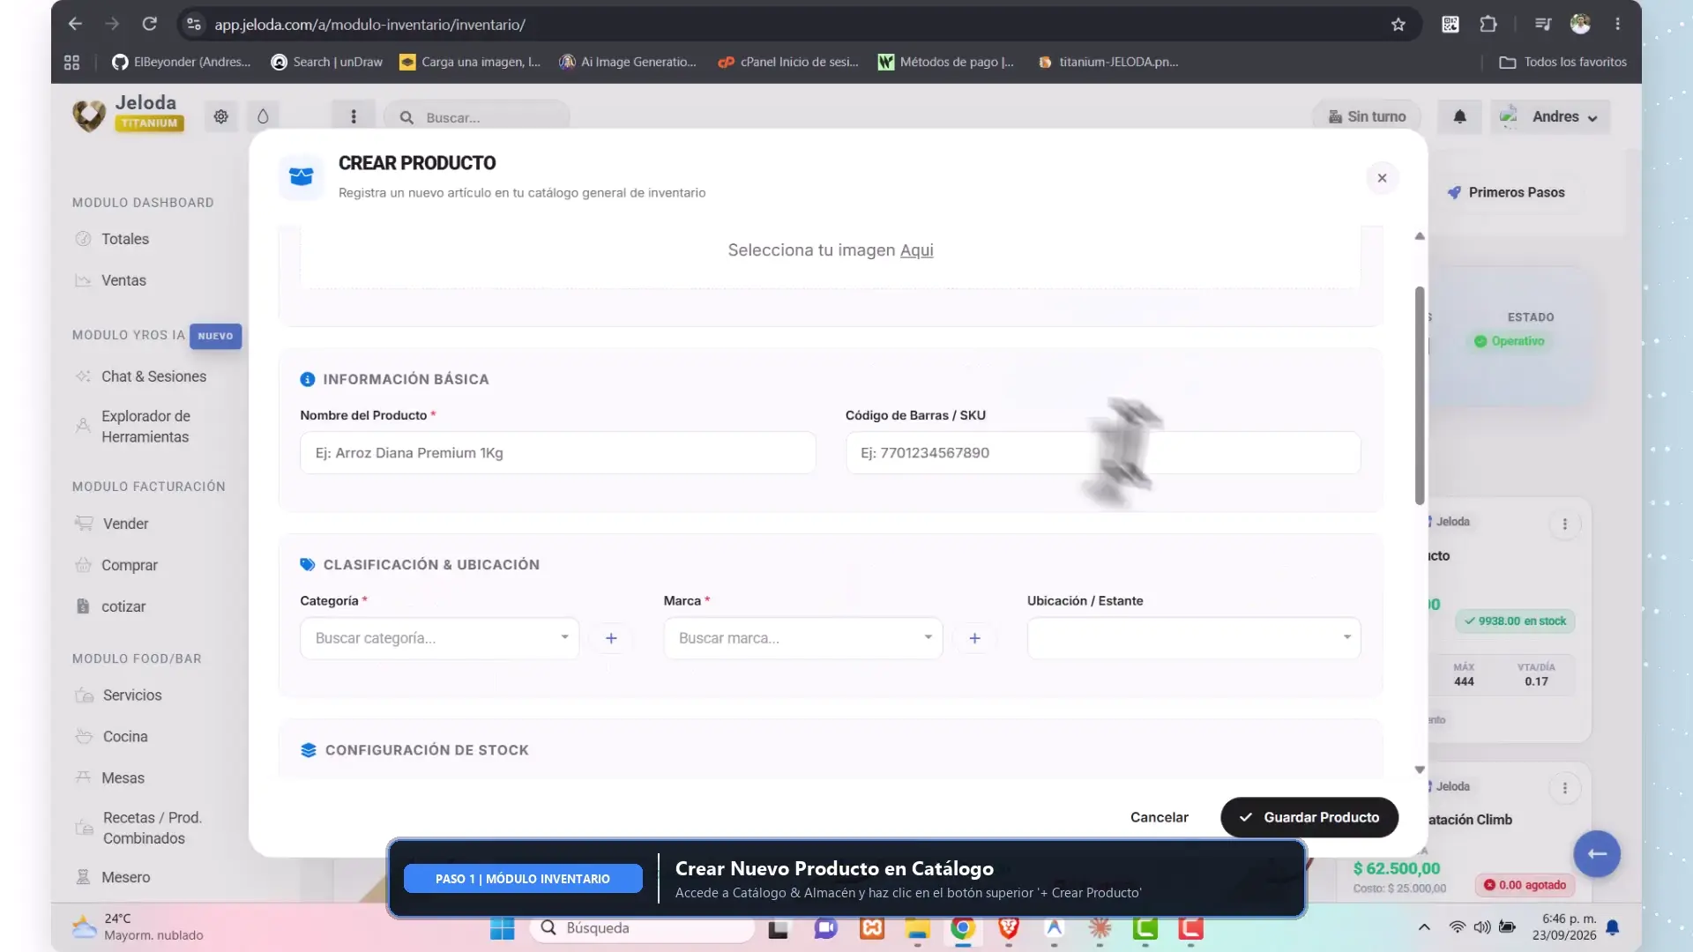1693x952 pixels.
Task: Open Primeros Pasos
Action: tap(1507, 192)
